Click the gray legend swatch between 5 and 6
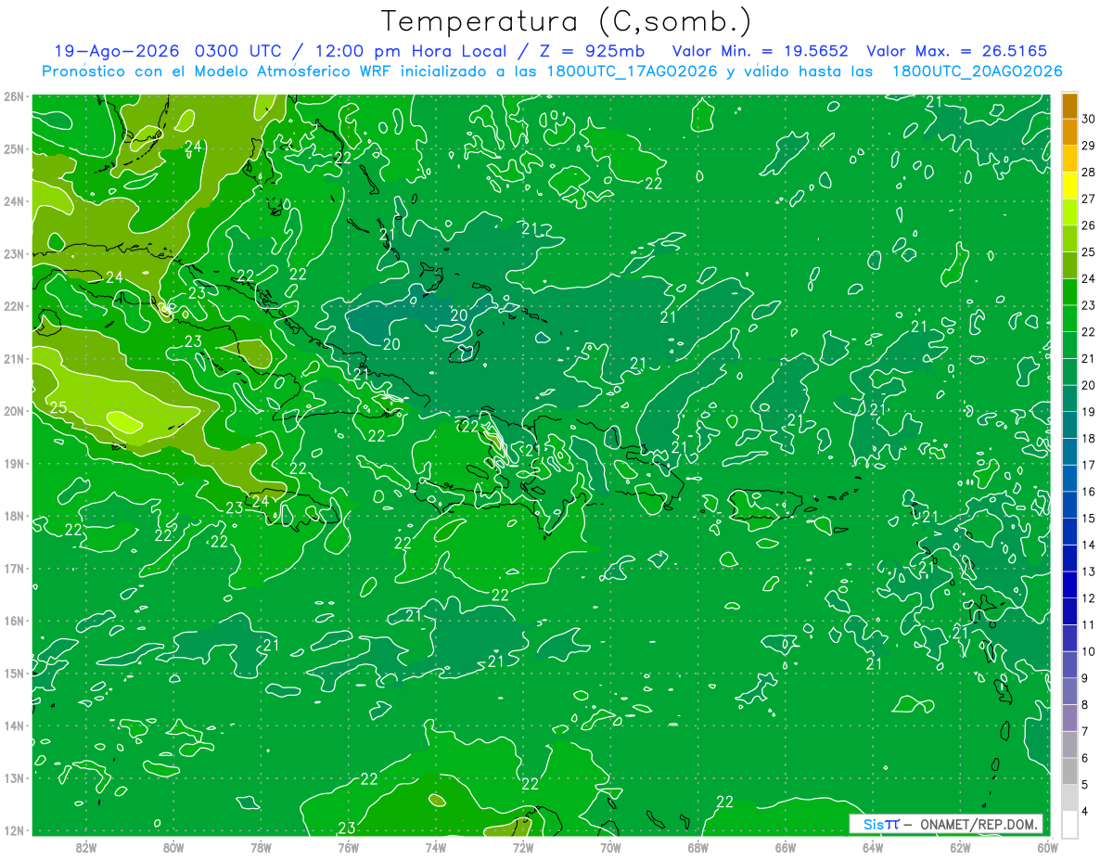 [1069, 771]
